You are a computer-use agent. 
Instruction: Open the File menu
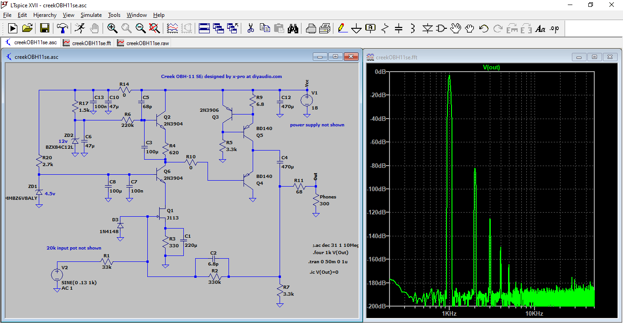tap(7, 15)
